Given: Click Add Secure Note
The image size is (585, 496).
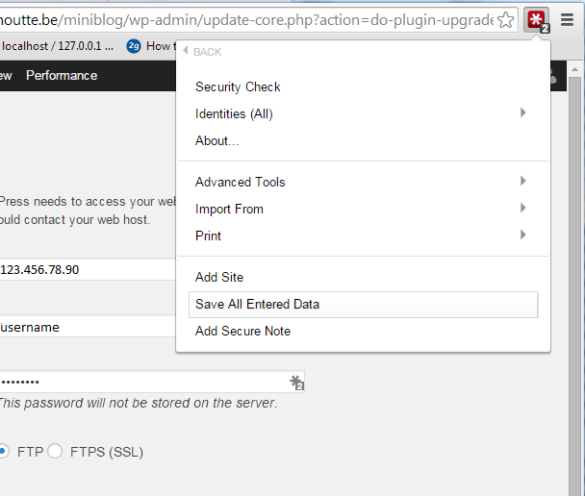Looking at the screenshot, I should 242,332.
